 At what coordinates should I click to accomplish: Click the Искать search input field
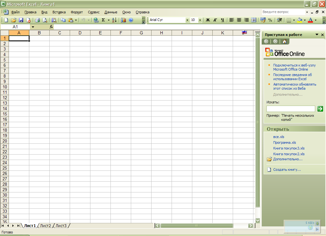pos(291,109)
